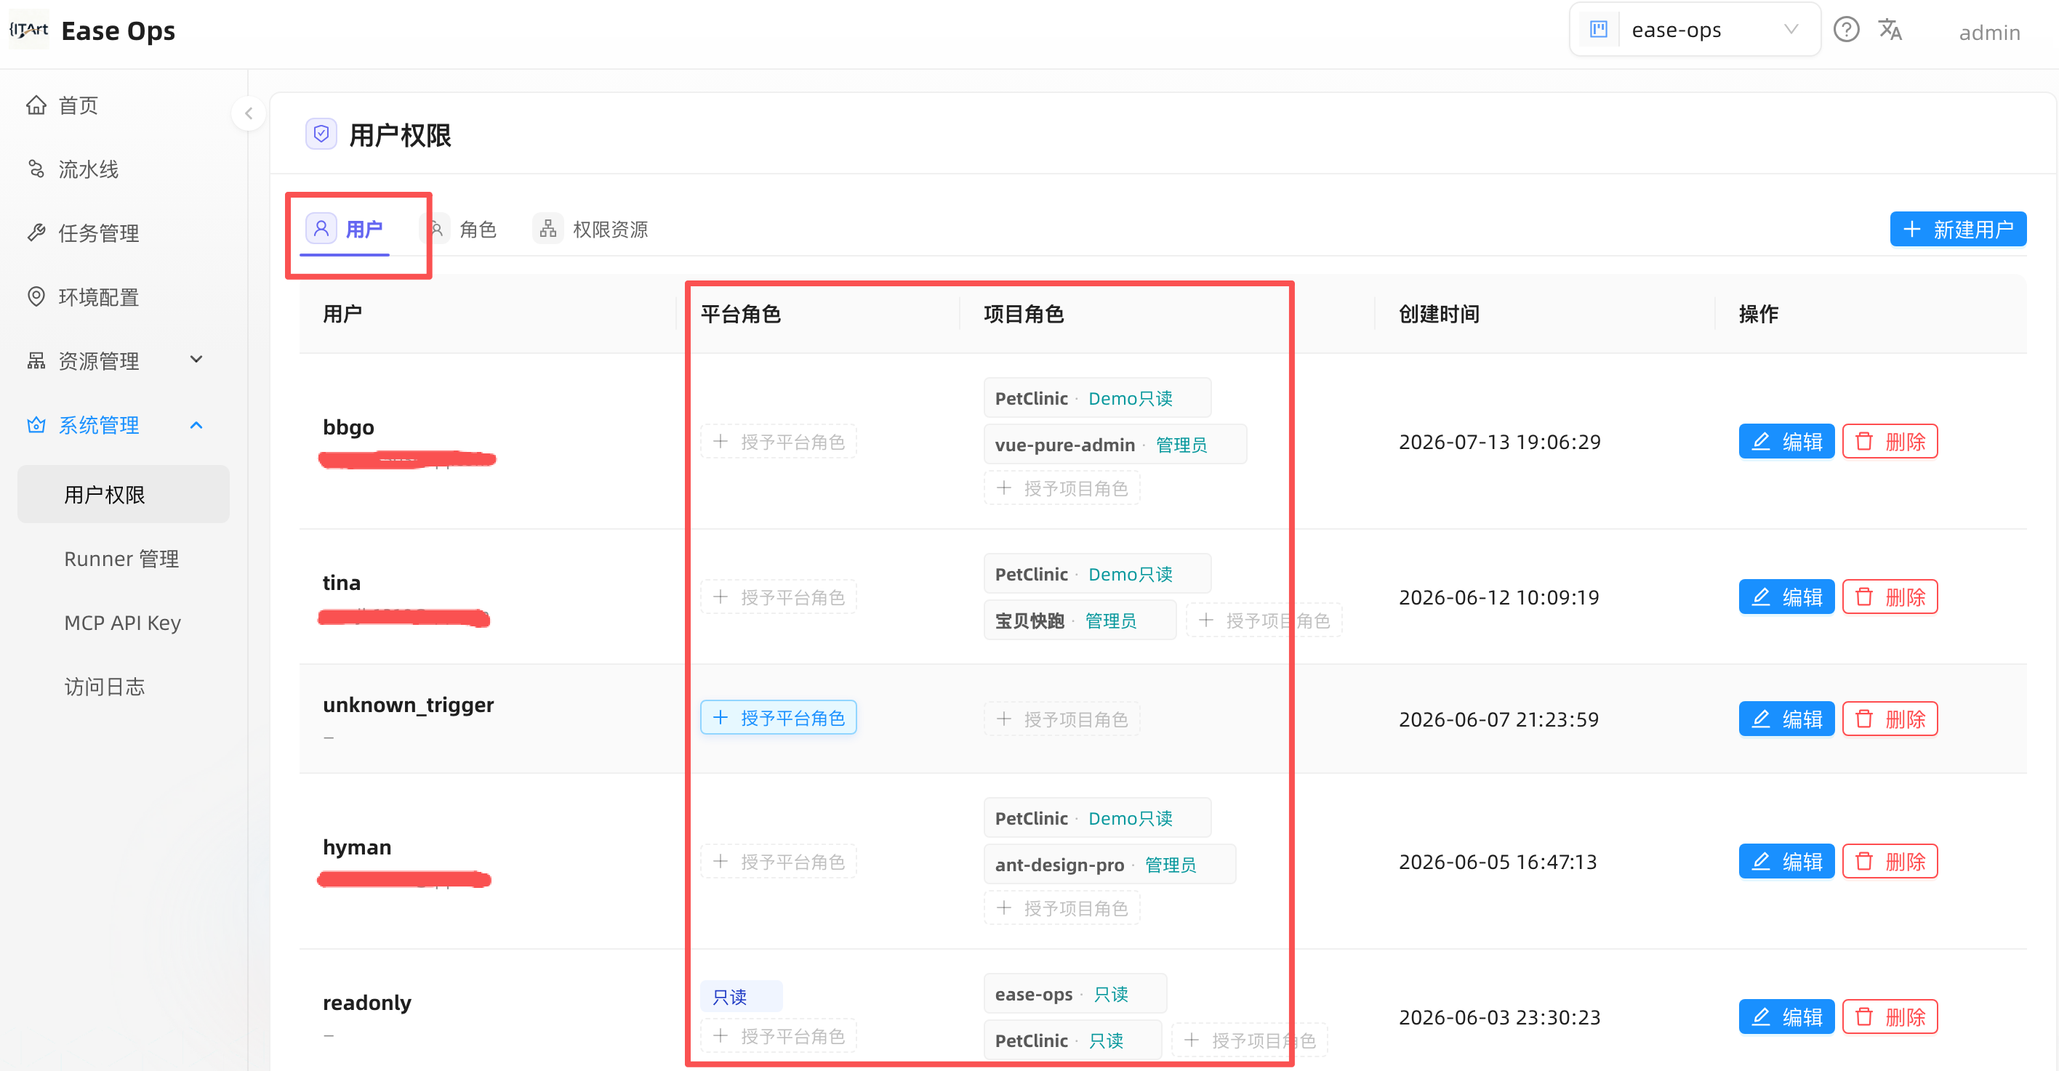Click the 新建用户 button
This screenshot has width=2059, height=1071.
[x=1957, y=230]
